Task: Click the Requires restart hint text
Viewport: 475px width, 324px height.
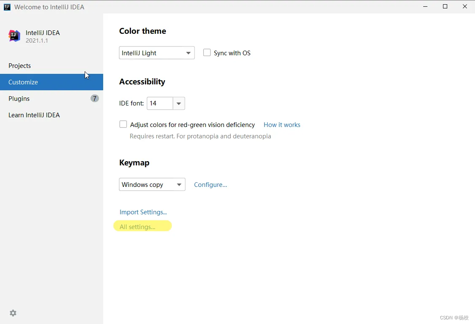Action: click(x=200, y=136)
